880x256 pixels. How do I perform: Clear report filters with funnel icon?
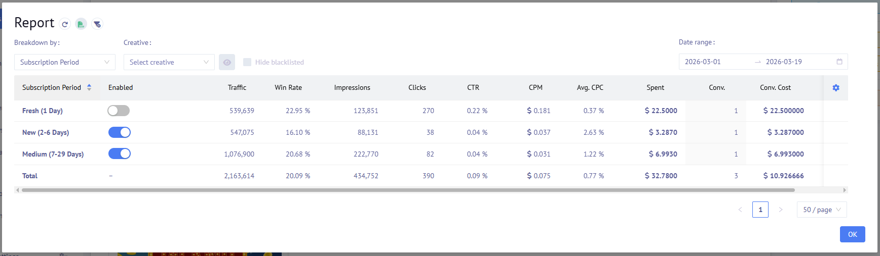[x=97, y=24]
